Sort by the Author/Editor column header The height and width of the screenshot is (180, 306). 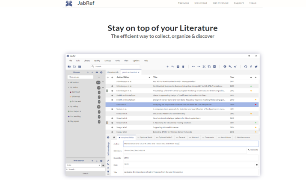point(123,77)
